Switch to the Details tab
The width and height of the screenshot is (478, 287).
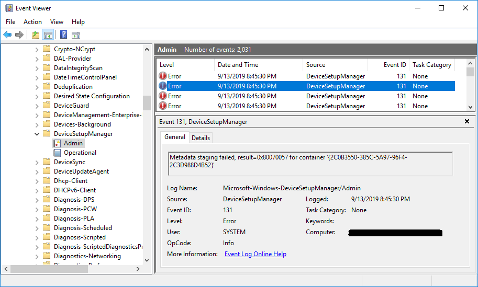coord(201,138)
